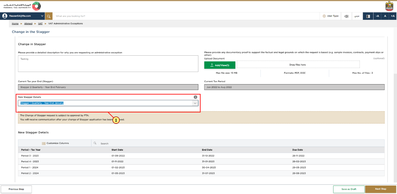Select the 'Period 2 - 2024' row
The height and width of the screenshot is (194, 397).
click(201, 173)
